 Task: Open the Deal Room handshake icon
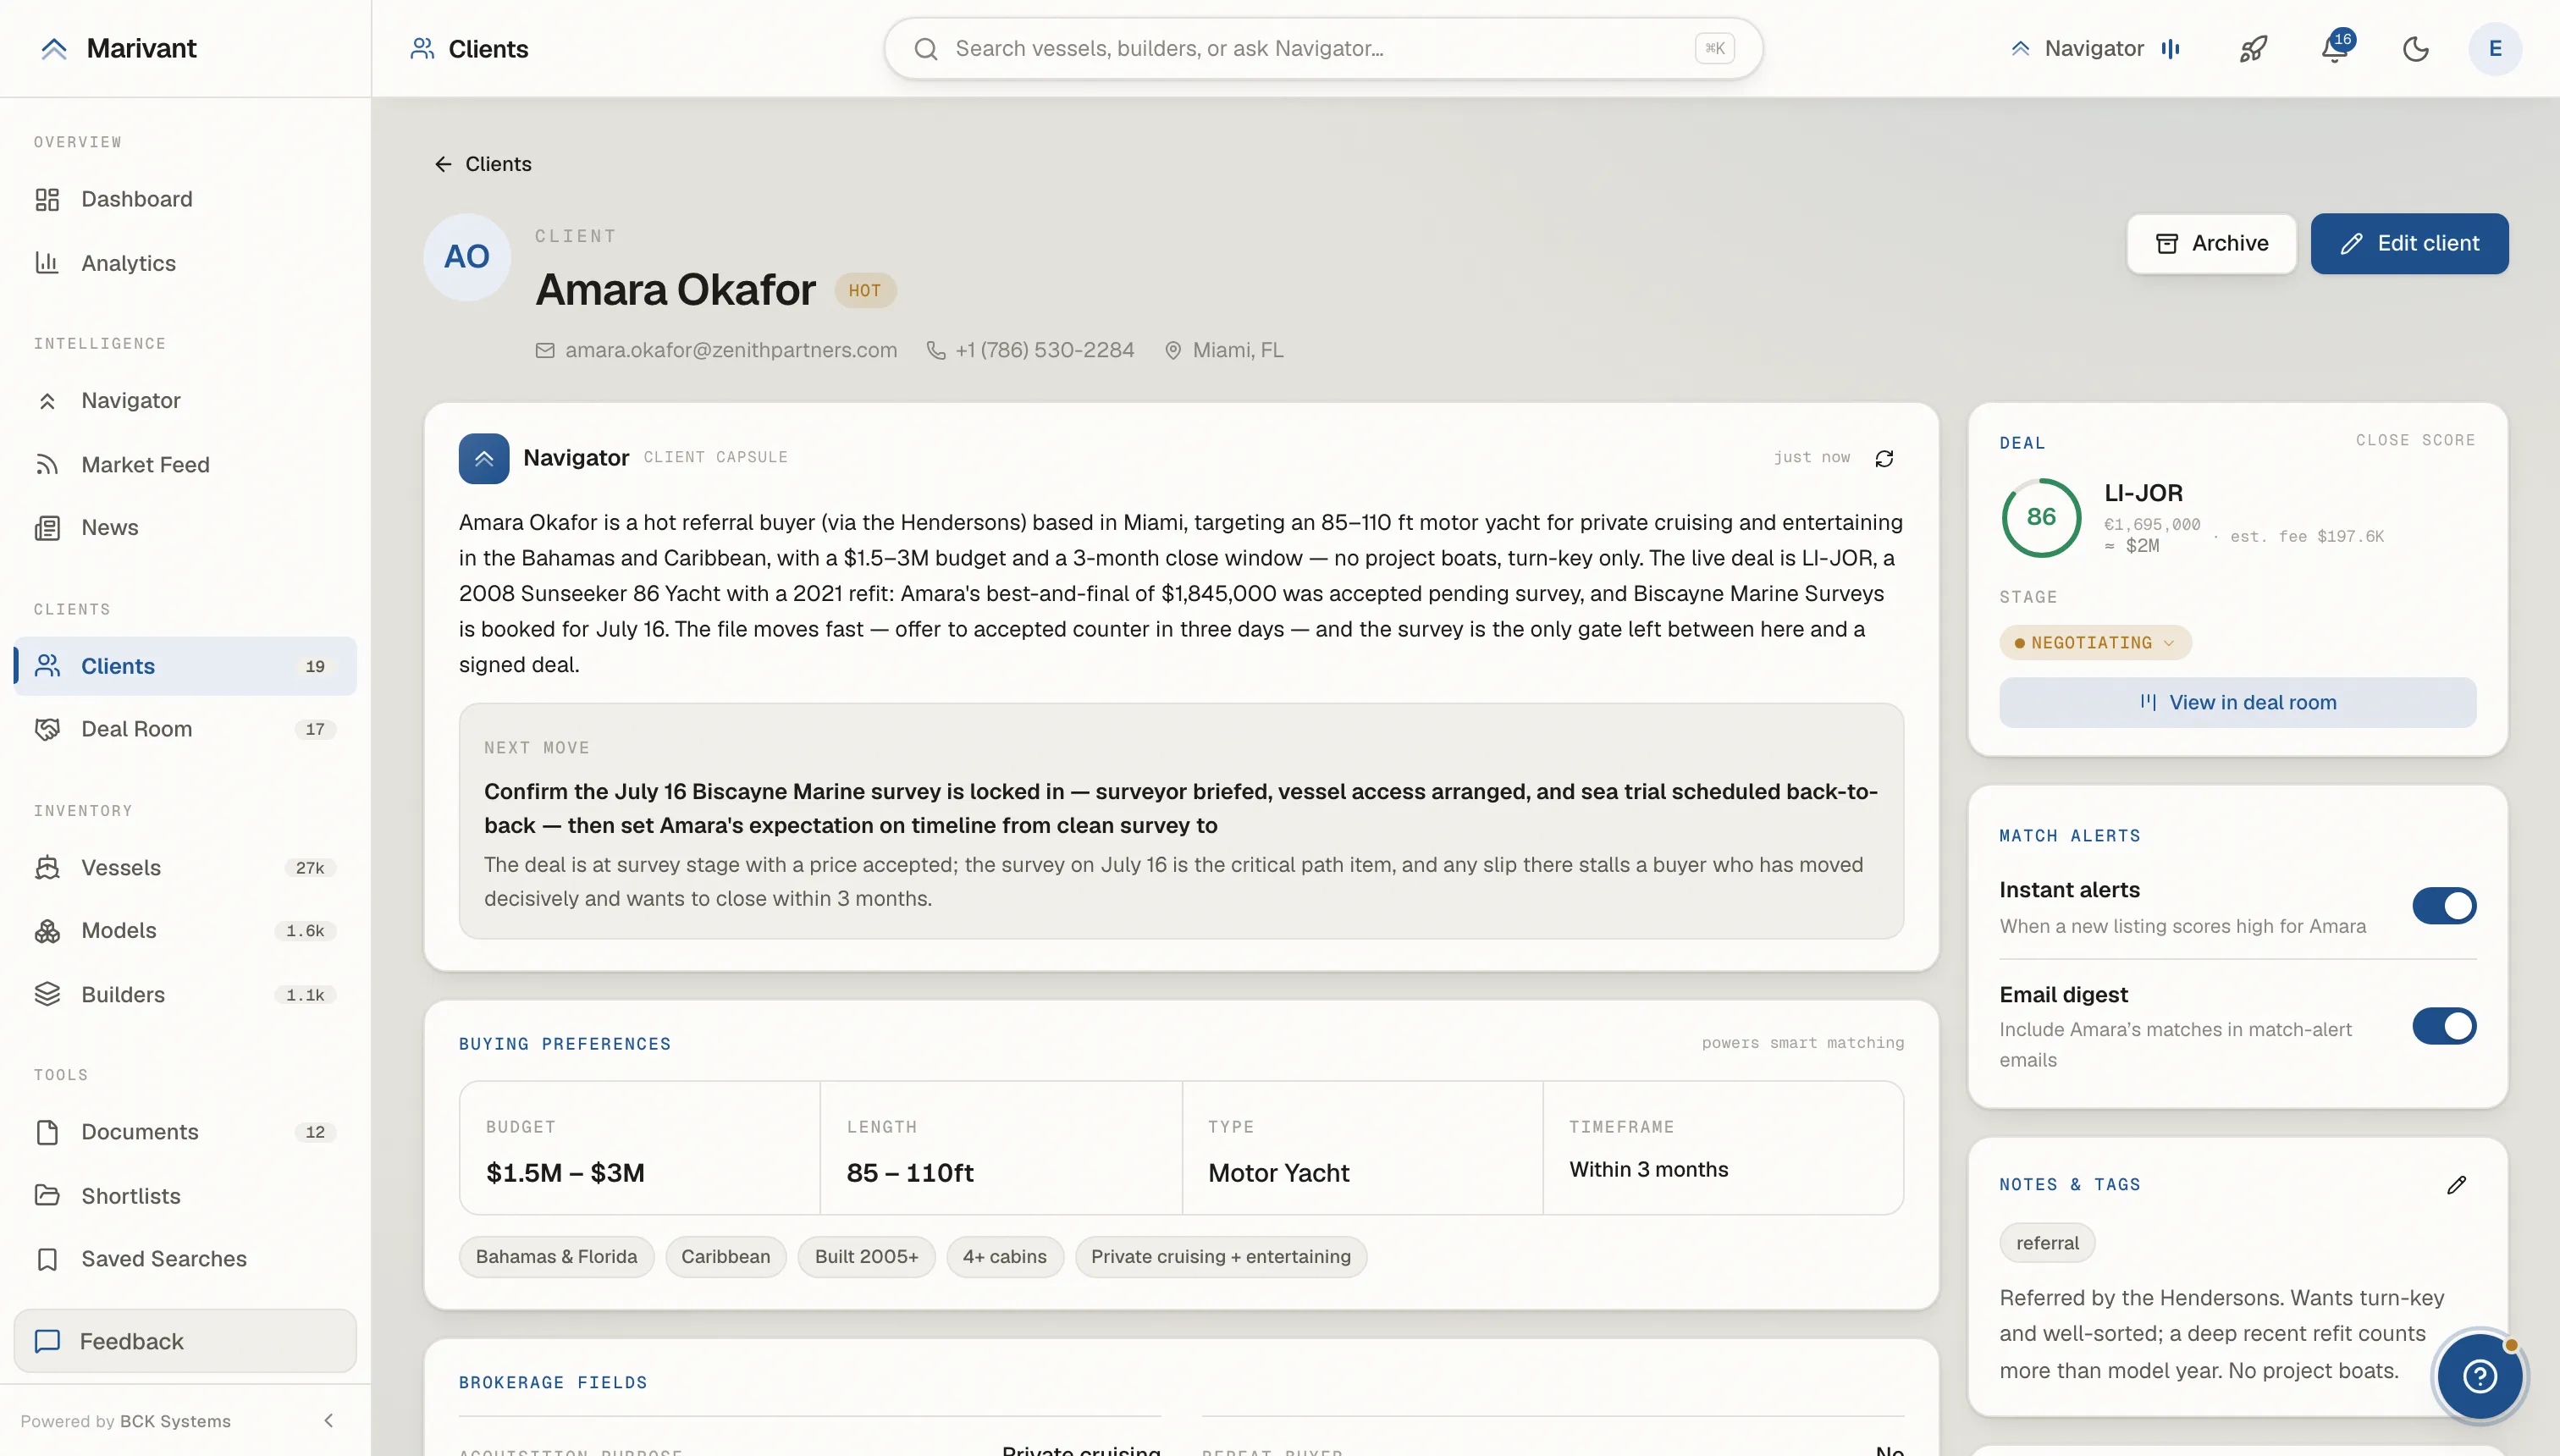[x=47, y=729]
